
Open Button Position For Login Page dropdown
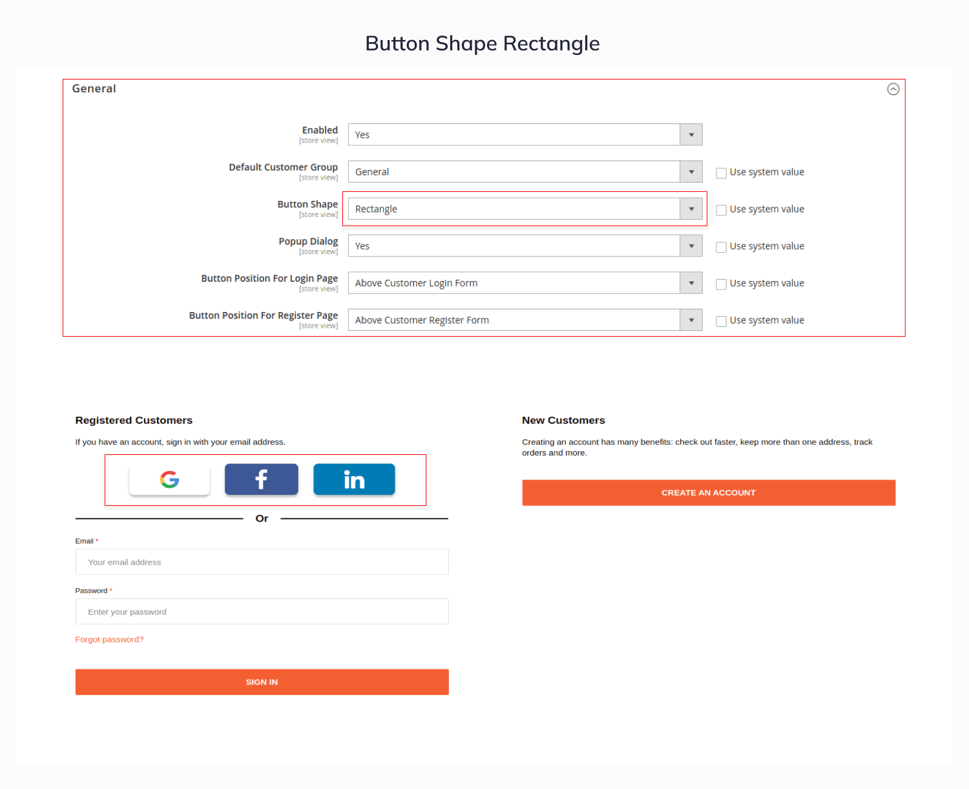point(525,283)
